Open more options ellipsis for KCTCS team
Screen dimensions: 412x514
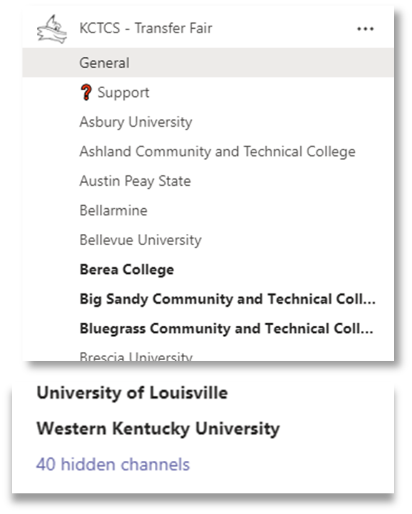pos(365,29)
